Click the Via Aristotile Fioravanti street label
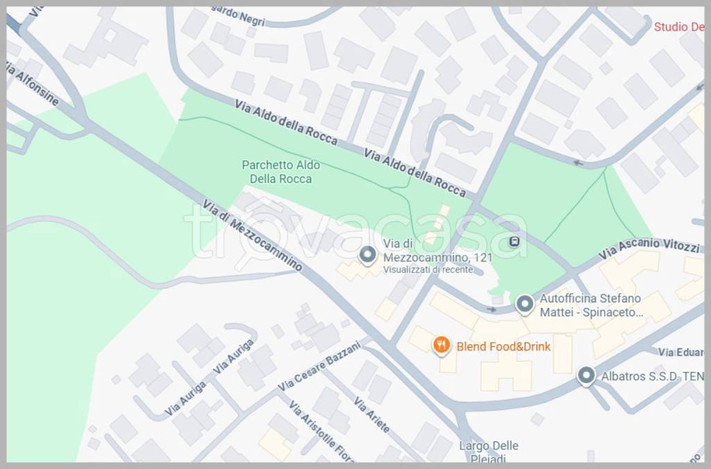 [321, 431]
